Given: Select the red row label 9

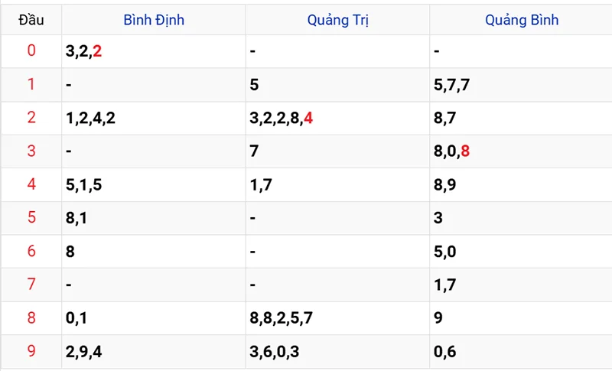Looking at the screenshot, I should (31, 351).
